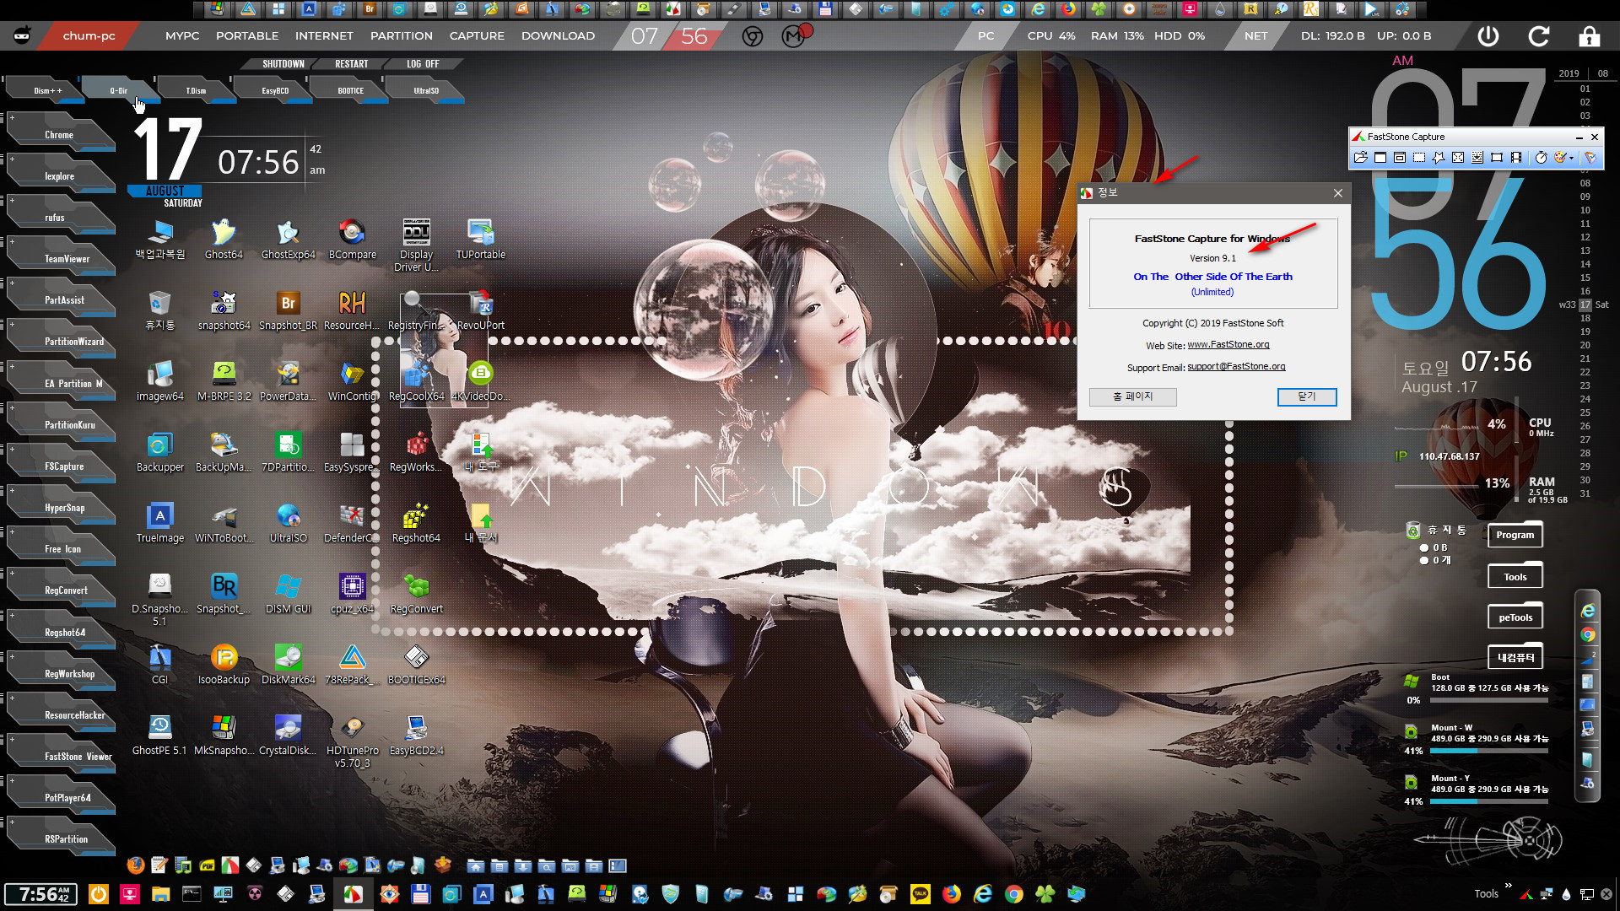
Task: Click the peTools button on right panel
Action: (1515, 617)
